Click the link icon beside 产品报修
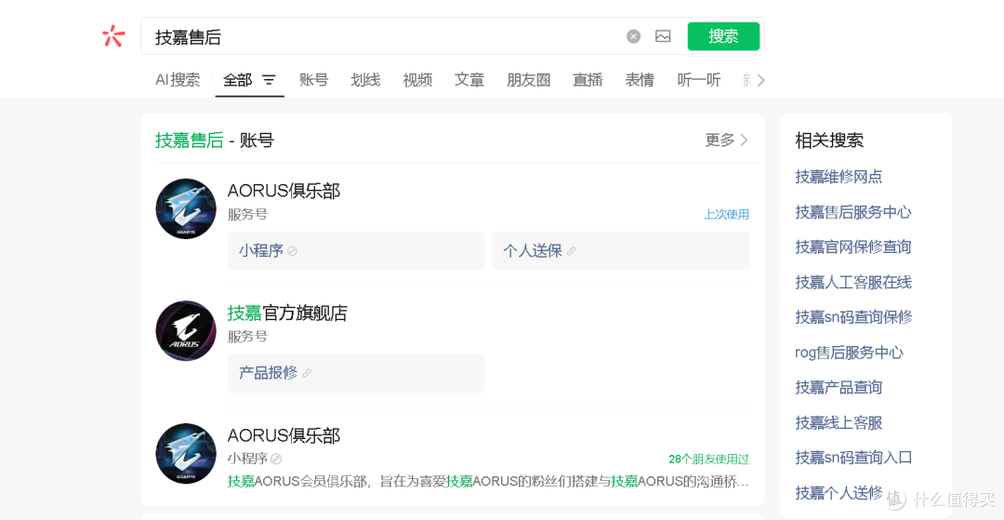The image size is (1004, 520). 307,373
